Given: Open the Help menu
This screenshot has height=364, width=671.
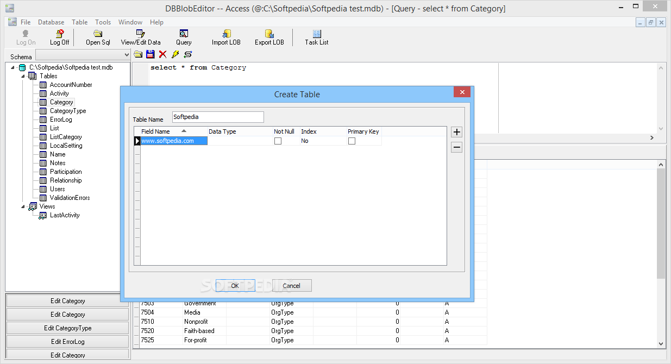Looking at the screenshot, I should (x=156, y=22).
